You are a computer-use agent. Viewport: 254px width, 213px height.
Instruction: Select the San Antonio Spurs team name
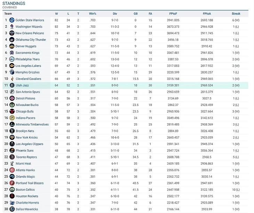(x=27, y=92)
